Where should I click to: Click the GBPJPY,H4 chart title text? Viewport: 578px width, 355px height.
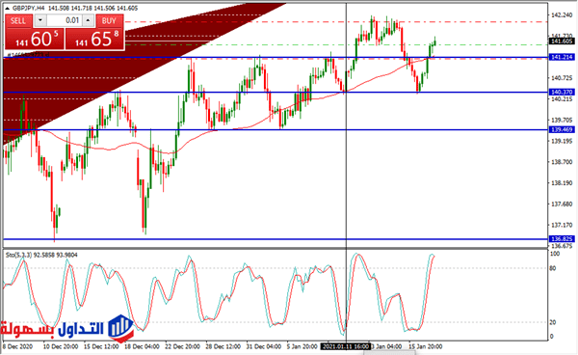pyautogui.click(x=28, y=8)
